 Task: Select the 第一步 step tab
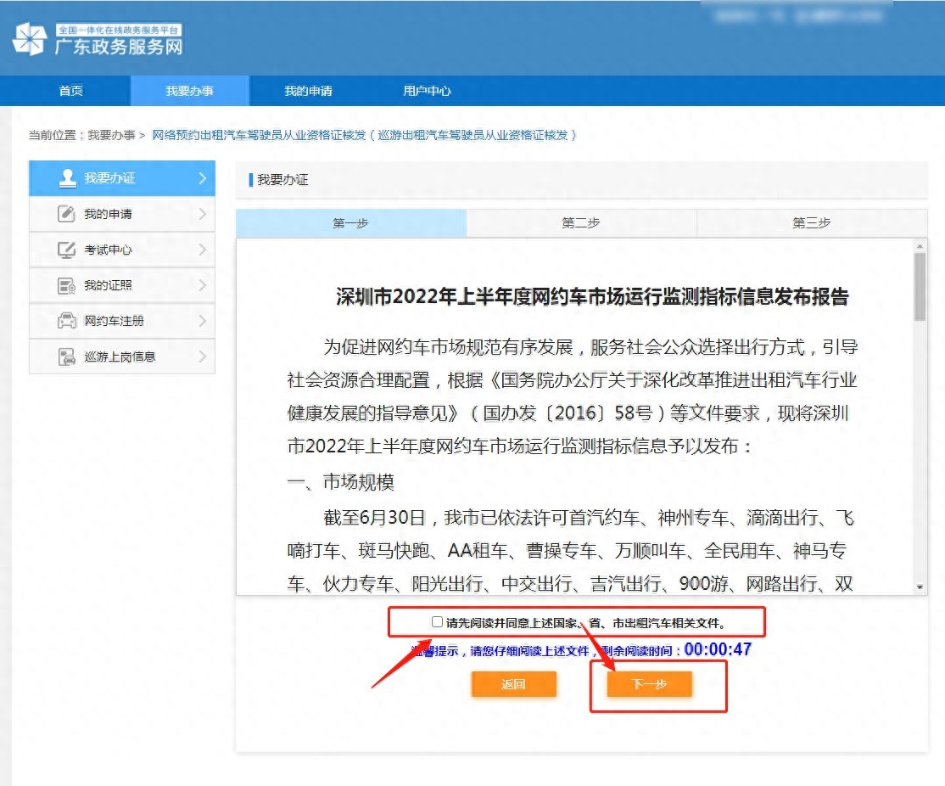[x=350, y=223]
